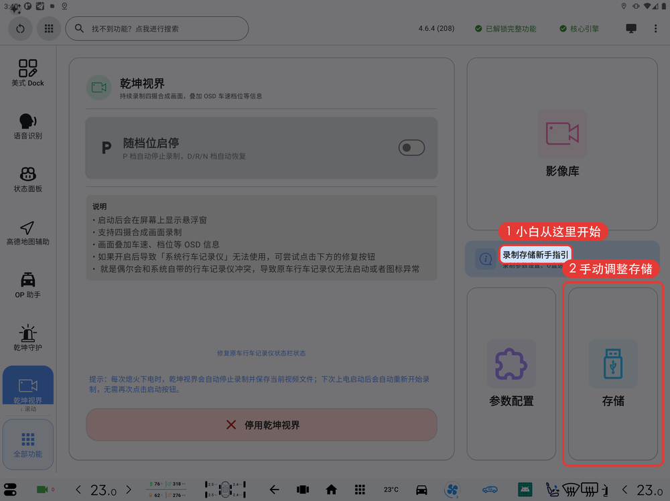Open 全部功能 all functions grid
This screenshot has width=670, height=501.
coord(27,445)
